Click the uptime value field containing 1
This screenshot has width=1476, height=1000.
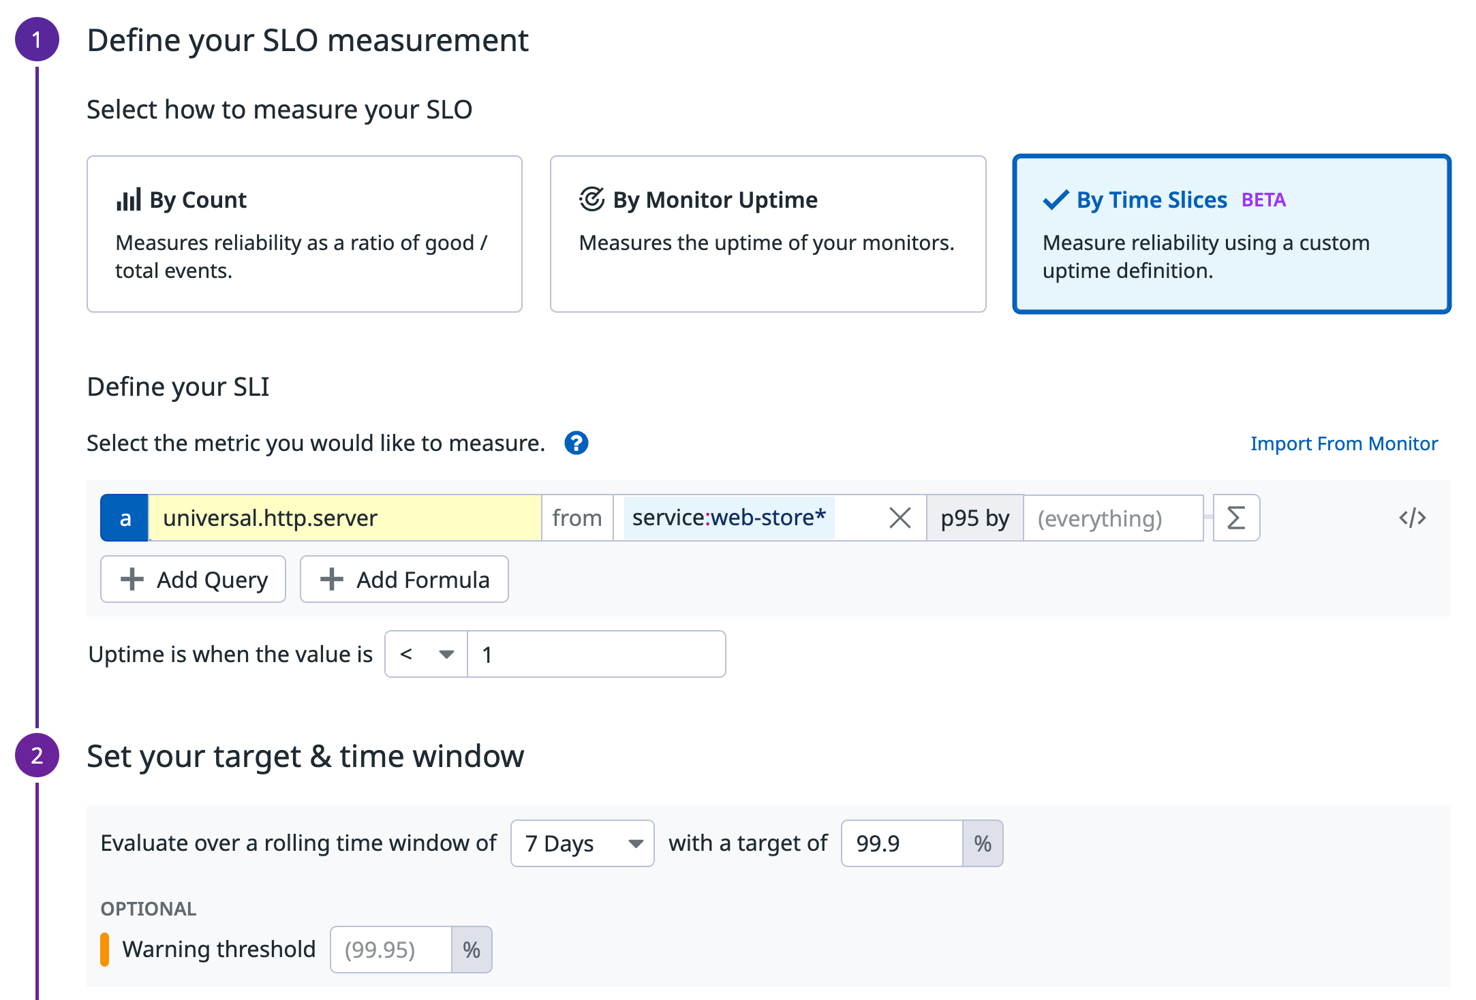[x=596, y=654]
